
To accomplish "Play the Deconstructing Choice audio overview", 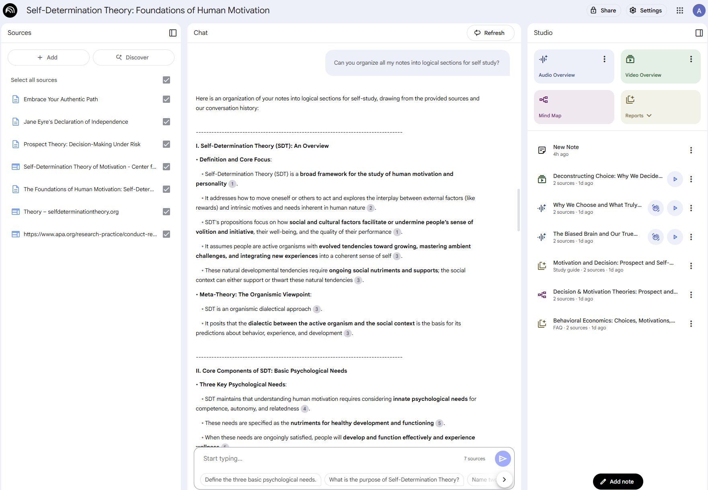I will point(675,179).
